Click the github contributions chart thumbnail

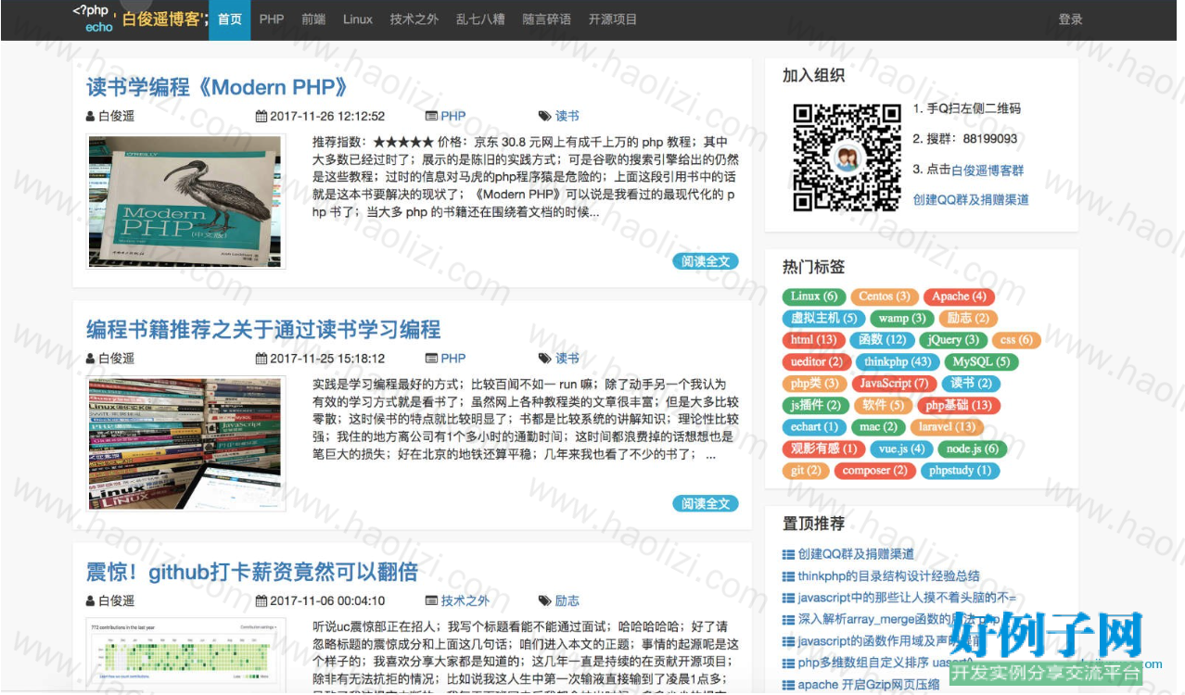point(185,656)
